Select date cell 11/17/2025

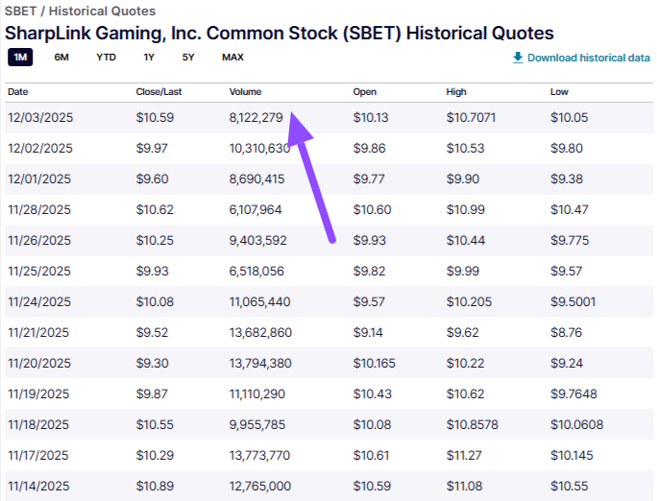click(x=38, y=455)
